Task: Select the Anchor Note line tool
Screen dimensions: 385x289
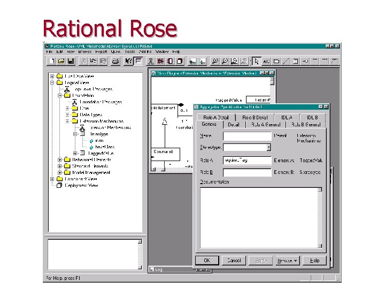Action: tap(286, 61)
